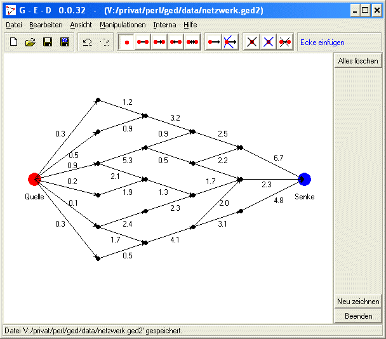The width and height of the screenshot is (386, 339).
Task: Click the Alles löschen button
Action: (x=358, y=61)
